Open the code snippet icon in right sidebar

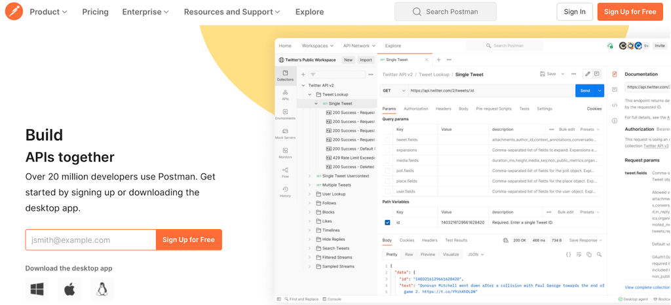pyautogui.click(x=615, y=105)
